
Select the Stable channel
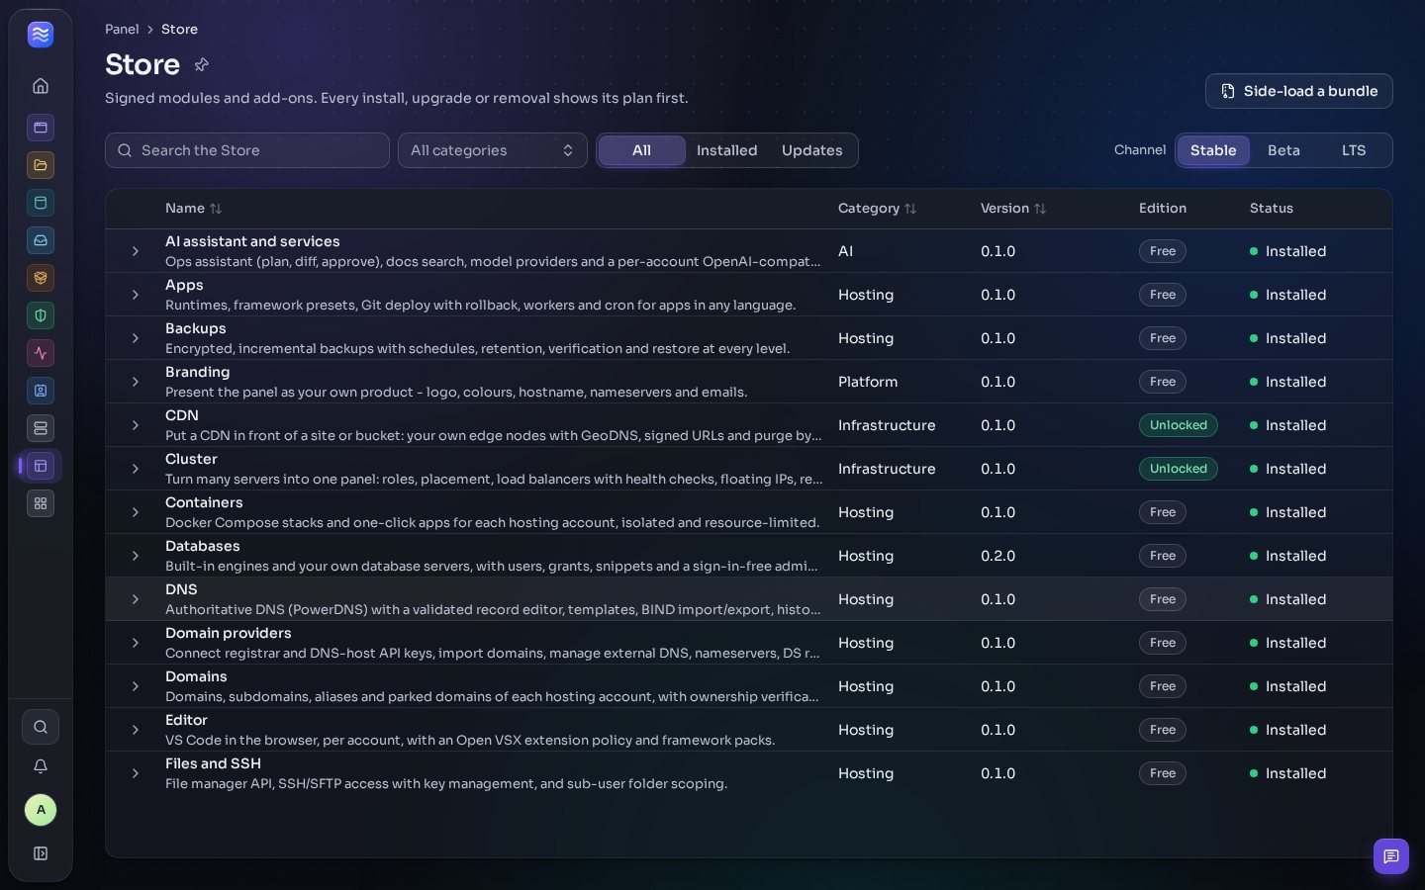coord(1213,150)
